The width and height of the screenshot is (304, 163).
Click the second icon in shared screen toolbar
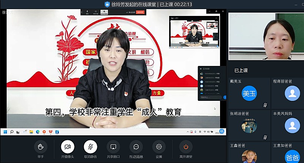coord(96,12)
